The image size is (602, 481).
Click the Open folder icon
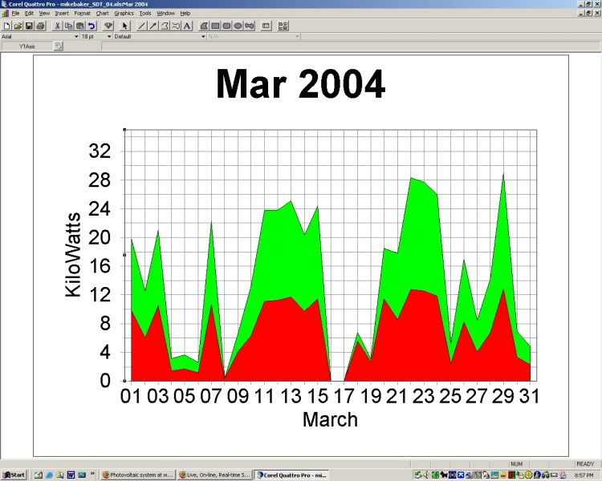point(18,26)
